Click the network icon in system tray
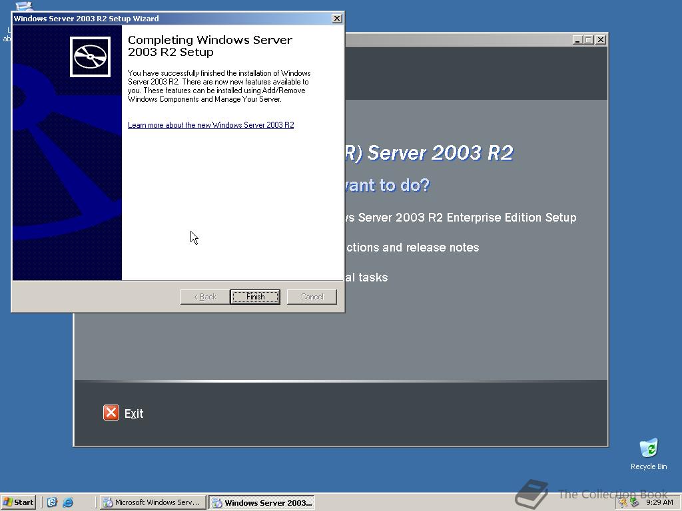The image size is (682, 511). pyautogui.click(x=635, y=503)
